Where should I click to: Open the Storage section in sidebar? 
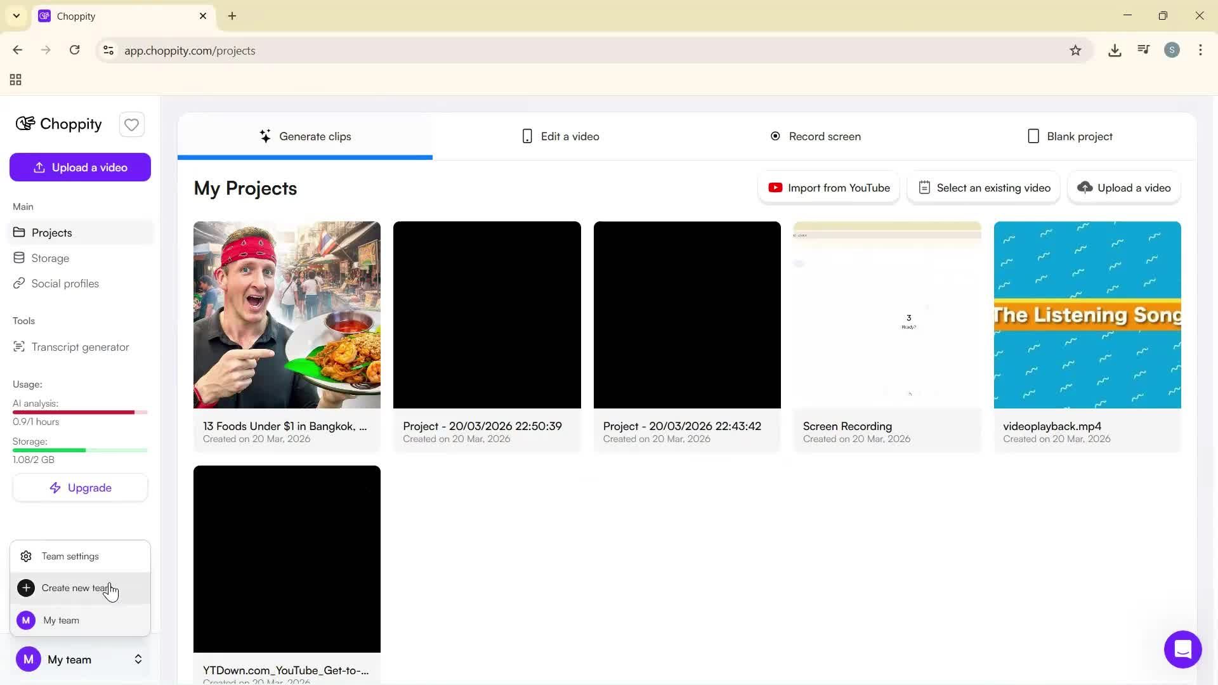[49, 258]
